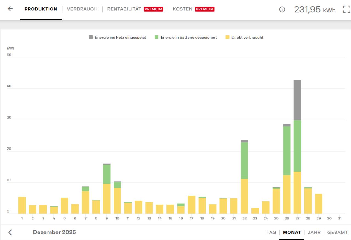Click the Dezember 2025 month label
Image resolution: width=351 pixels, height=240 pixels.
click(x=54, y=232)
